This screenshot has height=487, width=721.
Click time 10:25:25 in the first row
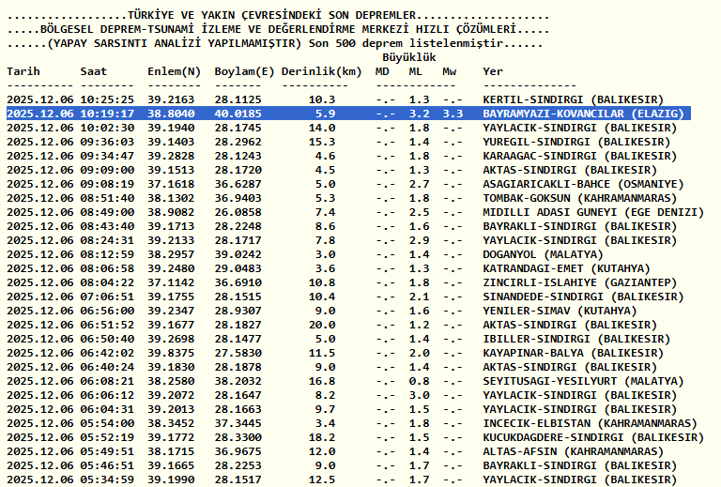(107, 99)
